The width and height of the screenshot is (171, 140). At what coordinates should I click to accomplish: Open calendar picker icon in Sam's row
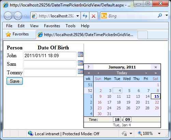[x=81, y=63]
